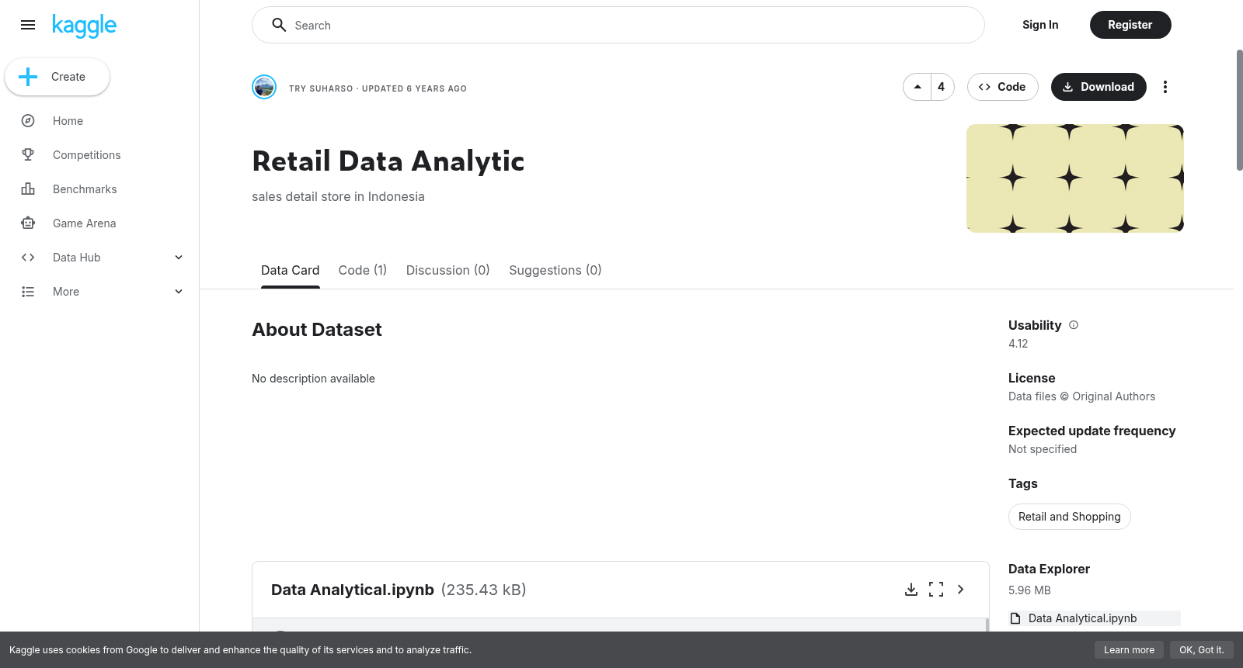Image resolution: width=1243 pixels, height=668 pixels.
Task: Switch to the Code (1) tab
Action: pos(363,270)
